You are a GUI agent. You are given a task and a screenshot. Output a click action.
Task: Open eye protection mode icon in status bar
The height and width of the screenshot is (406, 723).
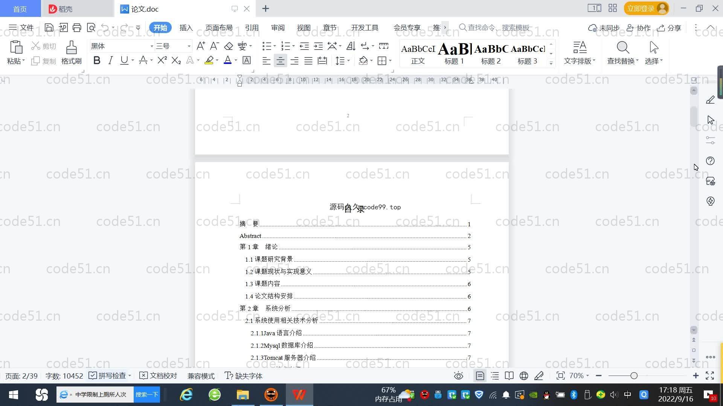point(458,376)
